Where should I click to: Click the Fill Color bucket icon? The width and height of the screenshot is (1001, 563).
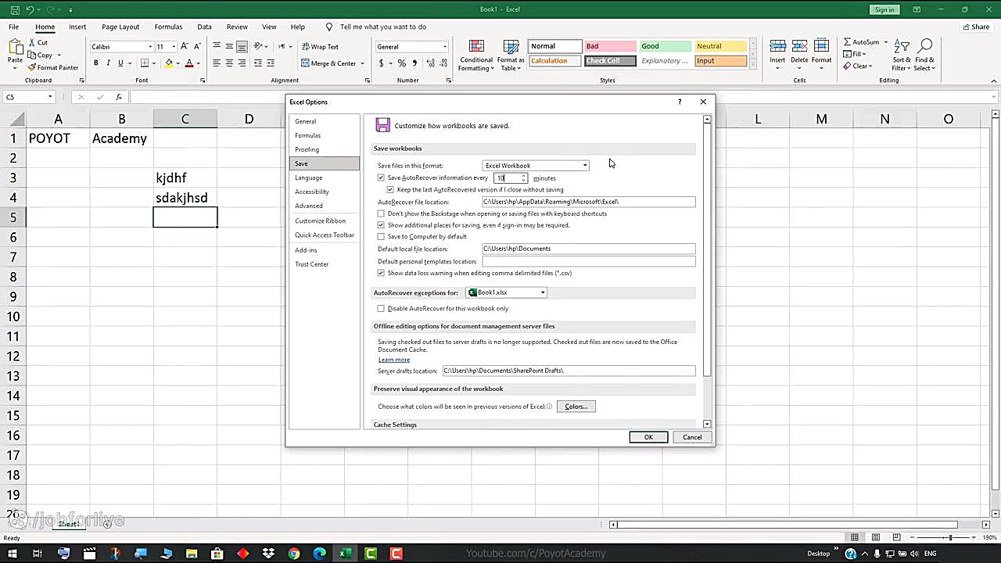(168, 63)
